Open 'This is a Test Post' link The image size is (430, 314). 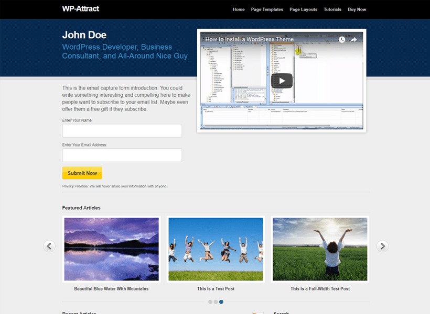(216, 289)
